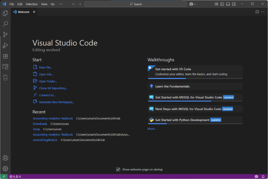Click the Python Development walkthrough progress bar
The height and width of the screenshot is (179, 268).
click(195, 123)
